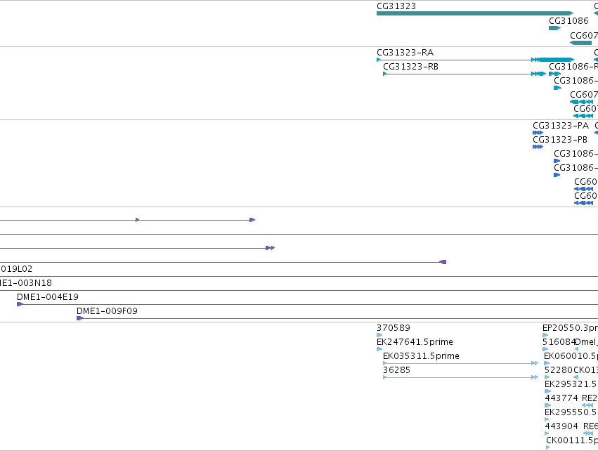The image size is (598, 451).
Task: Select the short CG31086 gene arrow bar
Action: coord(555,28)
